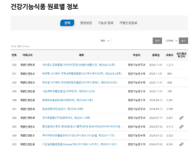
Task: Click the page heading 건강기능식품 원료별 정보
Action: (44, 7)
